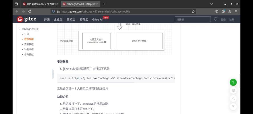Close the 大白菜steamdeck tab
The image size is (253, 114).
point(57,4)
